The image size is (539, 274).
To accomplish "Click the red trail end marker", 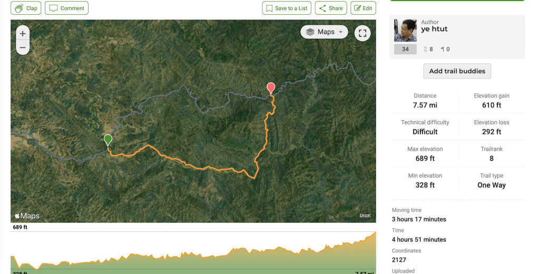I will coord(271,87).
